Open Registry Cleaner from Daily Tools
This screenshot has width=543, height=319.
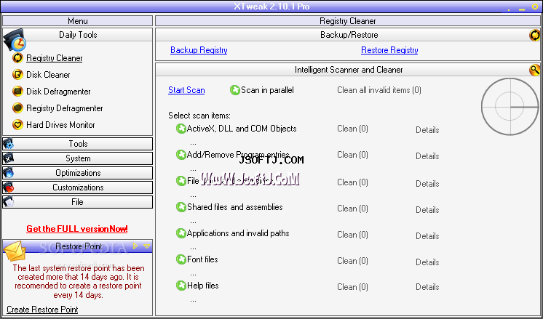coord(55,58)
